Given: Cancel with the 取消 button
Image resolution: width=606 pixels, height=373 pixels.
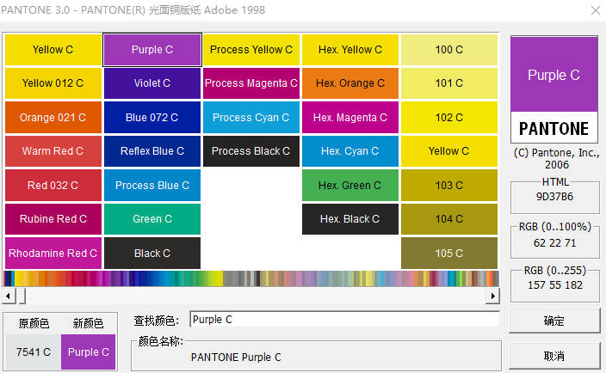Looking at the screenshot, I should [554, 356].
